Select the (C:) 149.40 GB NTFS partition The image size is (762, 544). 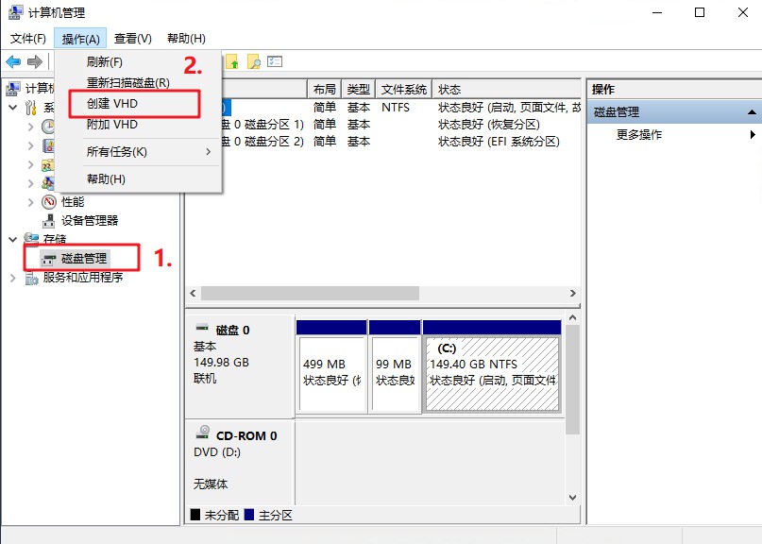[x=492, y=367]
